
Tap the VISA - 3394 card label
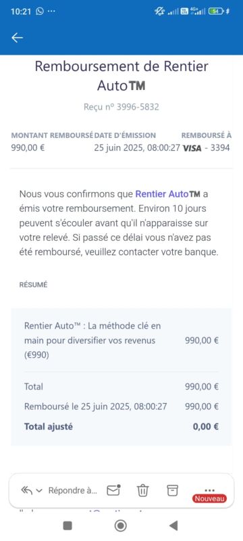pos(206,148)
